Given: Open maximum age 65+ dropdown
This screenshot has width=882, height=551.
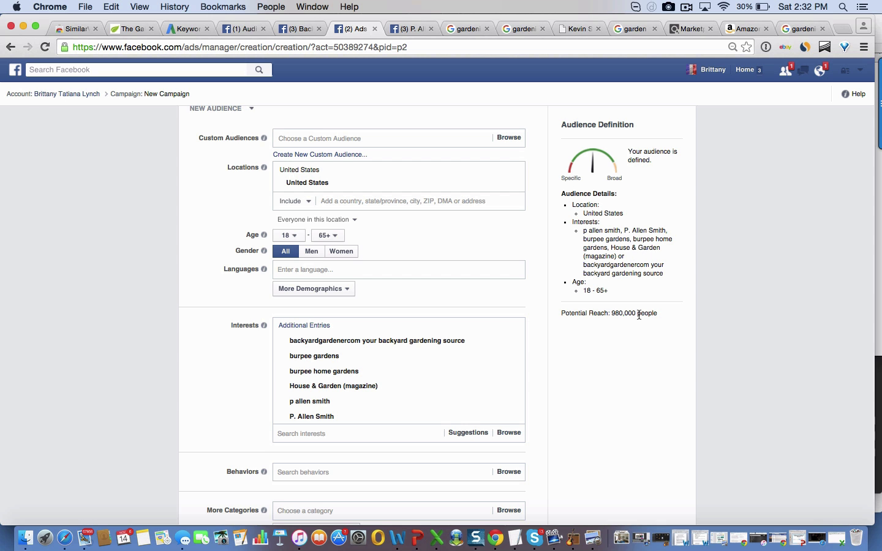Looking at the screenshot, I should pyautogui.click(x=328, y=236).
